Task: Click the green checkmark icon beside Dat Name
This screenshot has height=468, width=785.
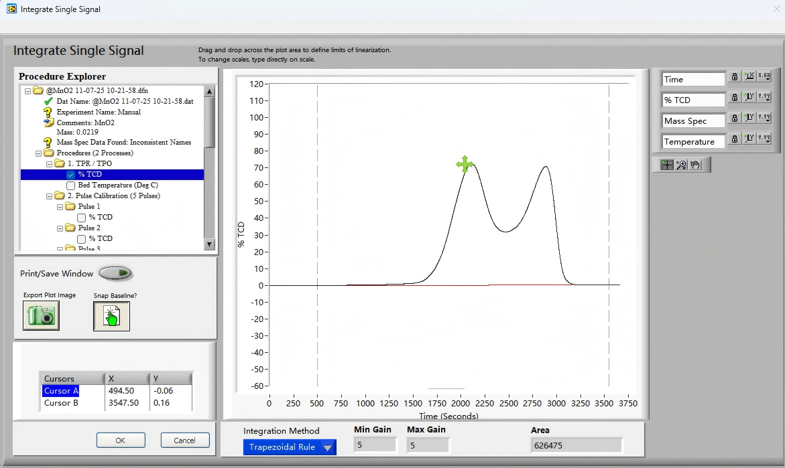Action: pos(48,101)
